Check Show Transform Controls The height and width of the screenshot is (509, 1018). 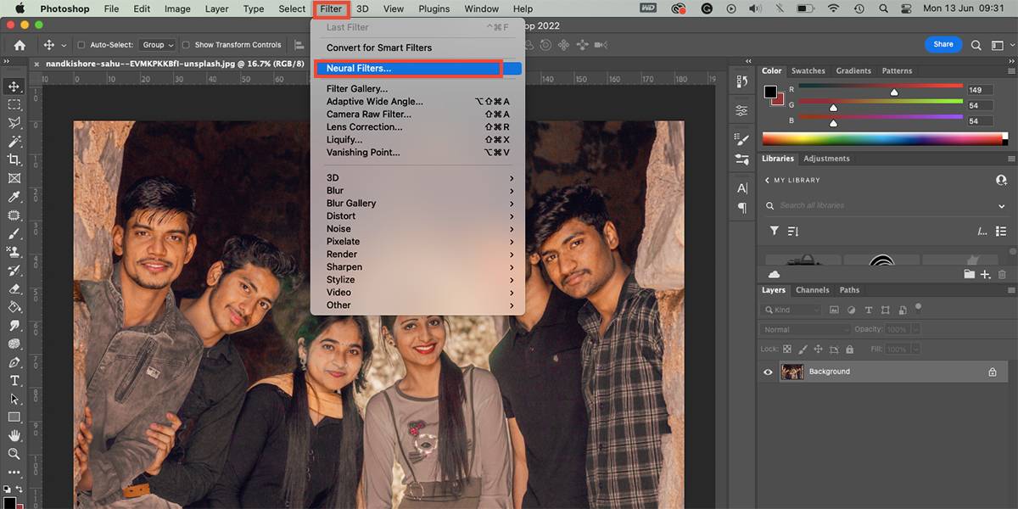(x=186, y=45)
